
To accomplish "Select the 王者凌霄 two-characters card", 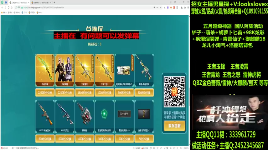I will point(65,70).
